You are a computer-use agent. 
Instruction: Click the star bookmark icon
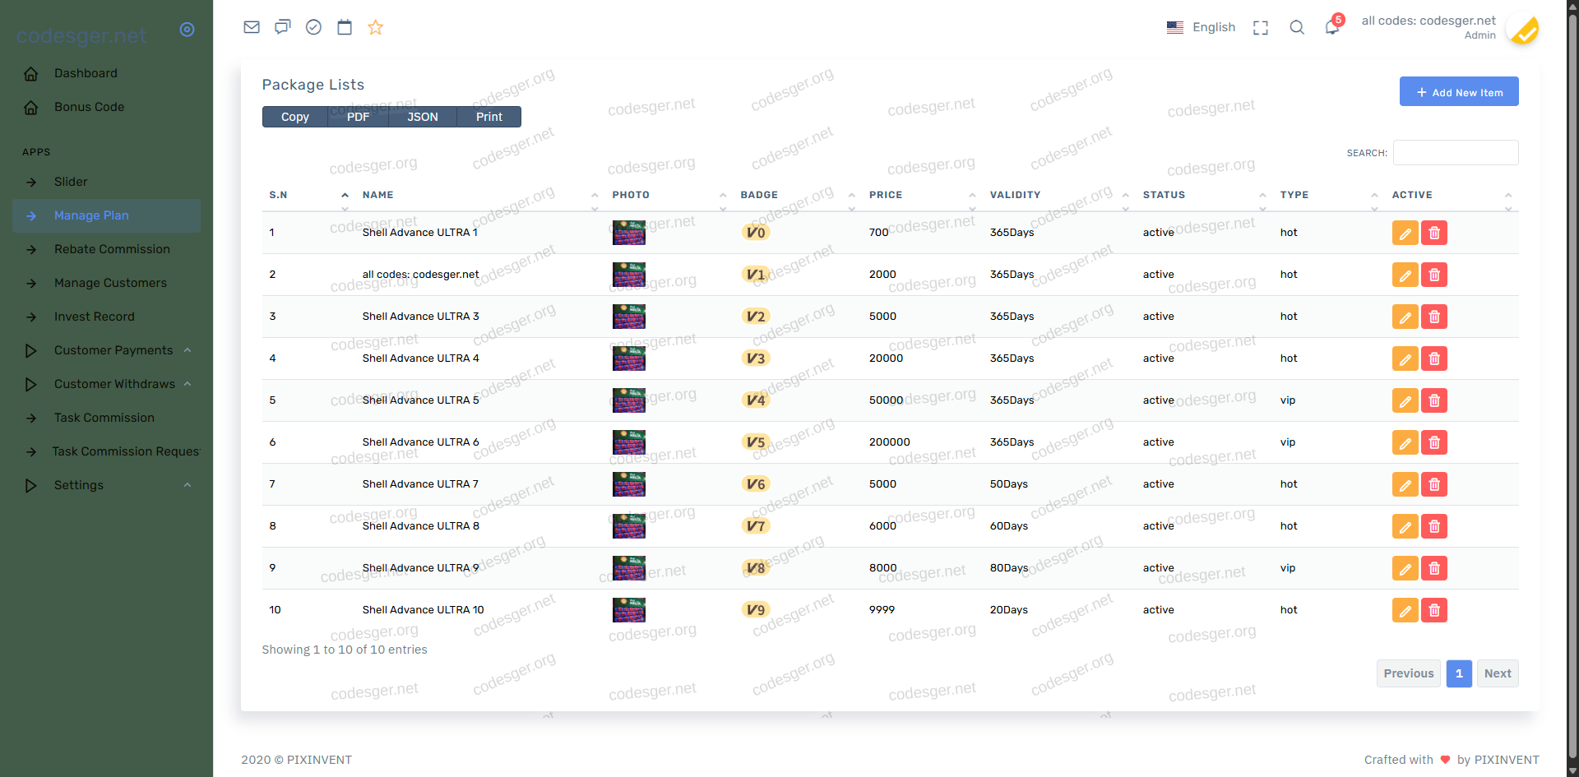tap(376, 27)
